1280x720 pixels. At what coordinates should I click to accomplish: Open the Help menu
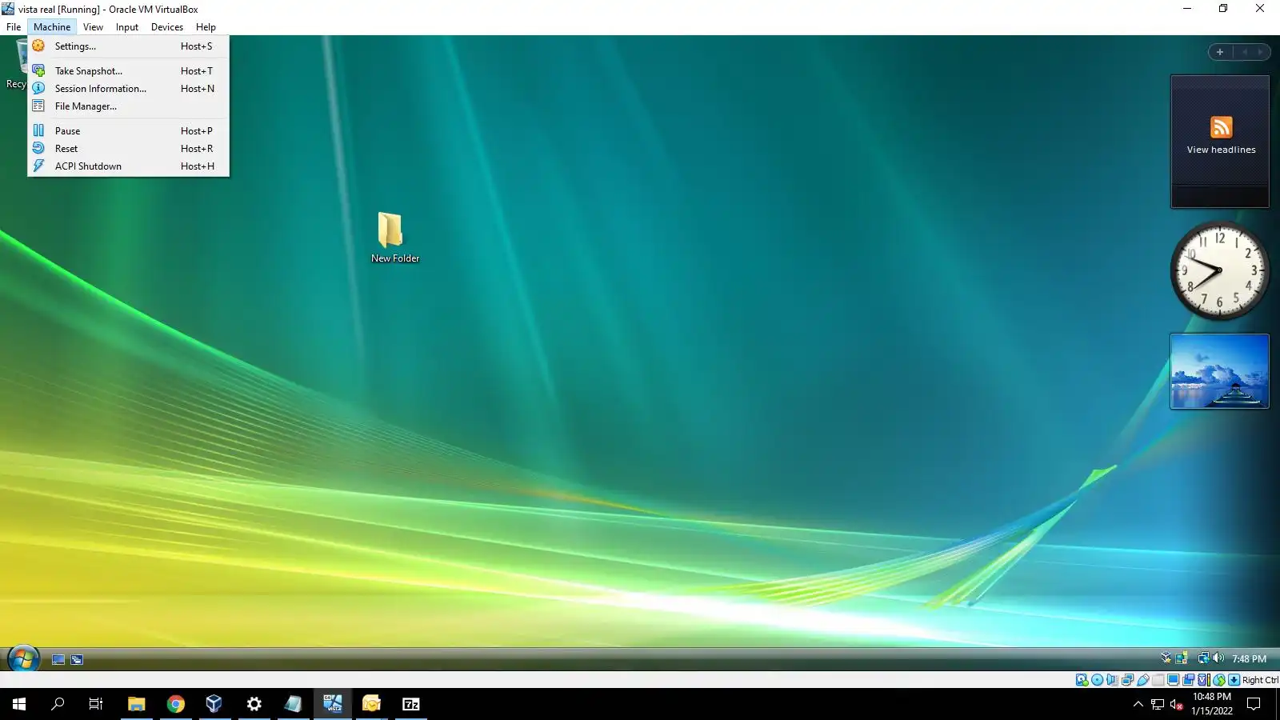point(206,27)
